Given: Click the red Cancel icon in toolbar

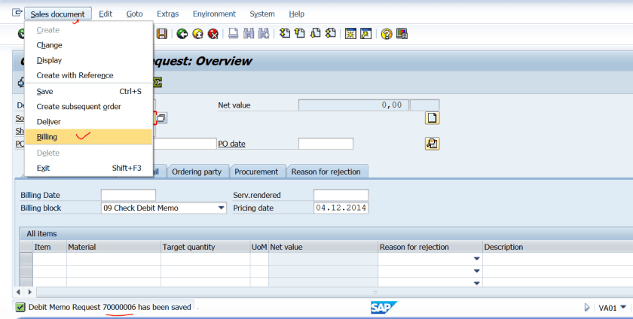Looking at the screenshot, I should pyautogui.click(x=213, y=34).
